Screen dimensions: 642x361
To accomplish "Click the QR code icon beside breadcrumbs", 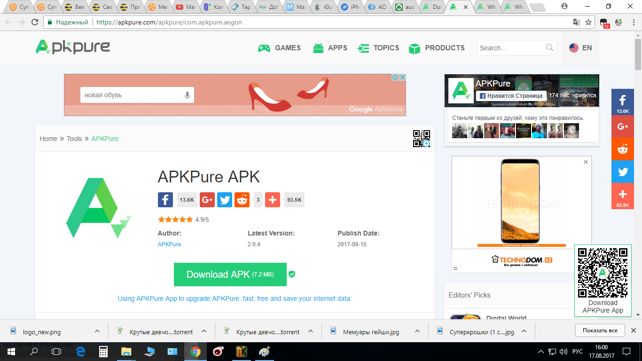I will coord(421,139).
